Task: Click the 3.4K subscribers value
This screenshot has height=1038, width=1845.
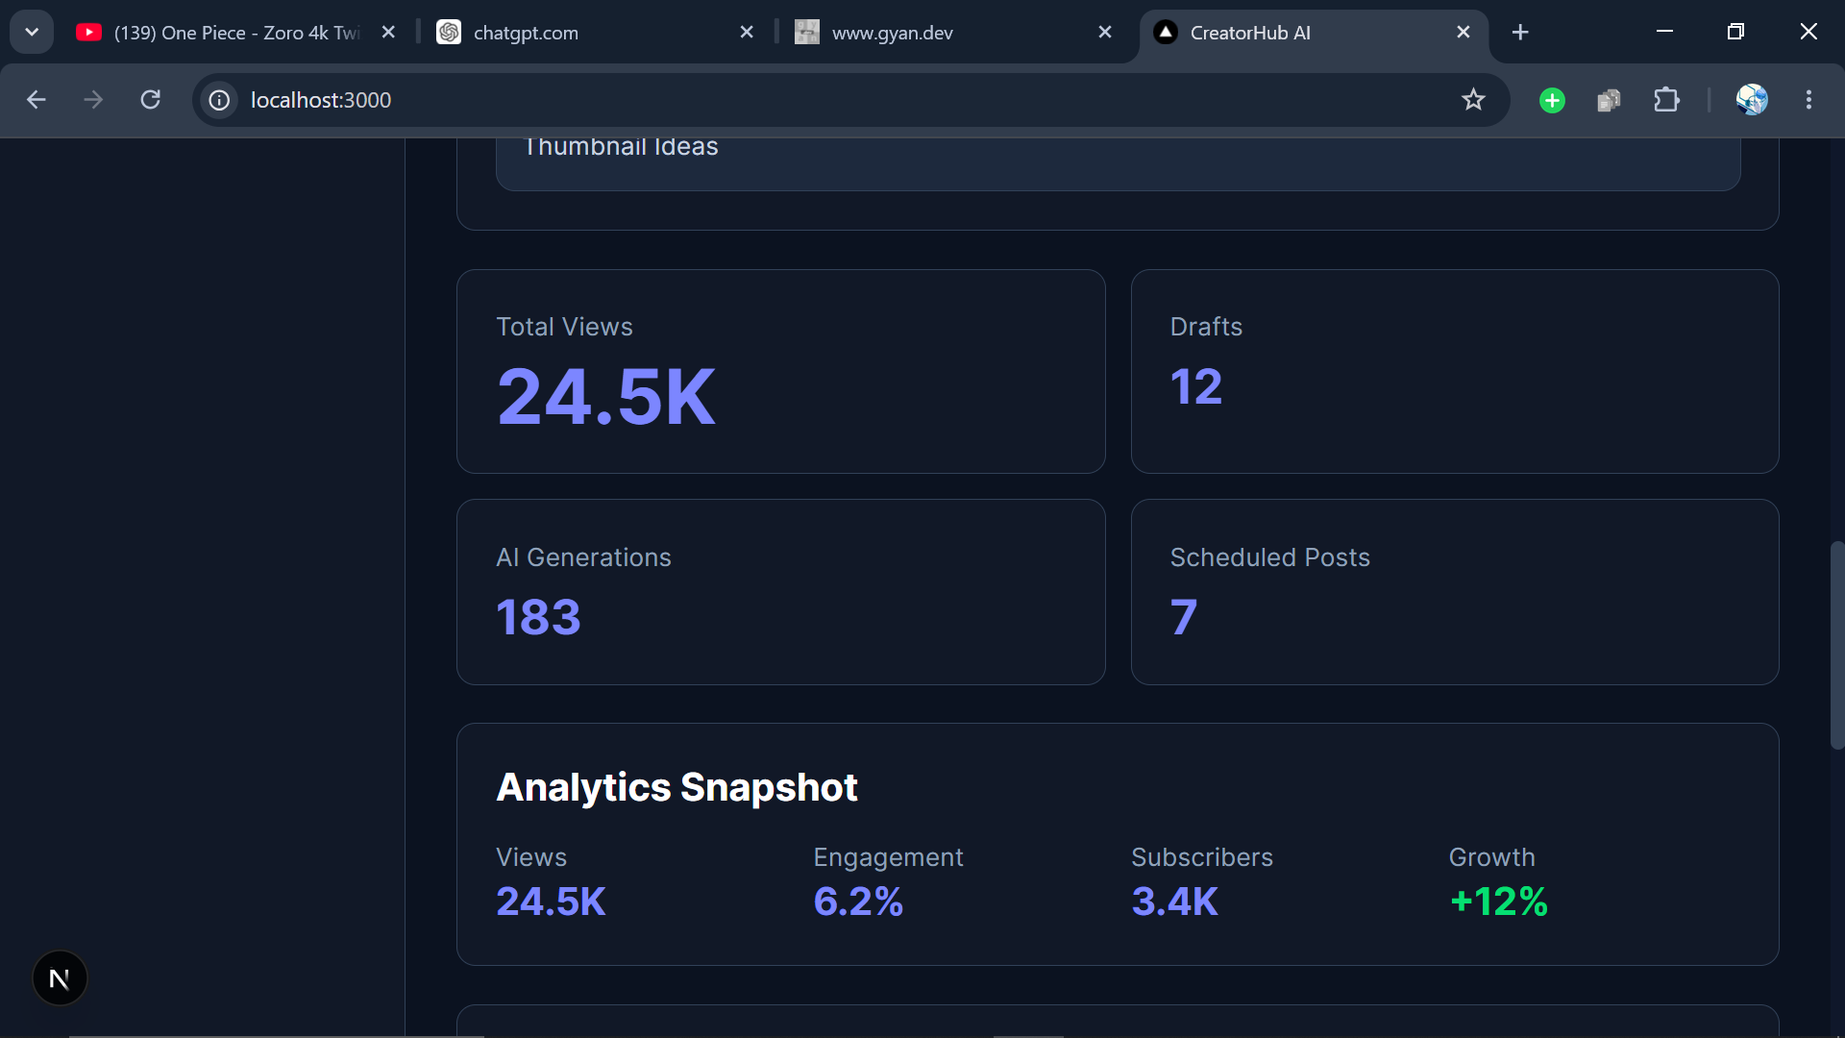Action: pos(1174,902)
